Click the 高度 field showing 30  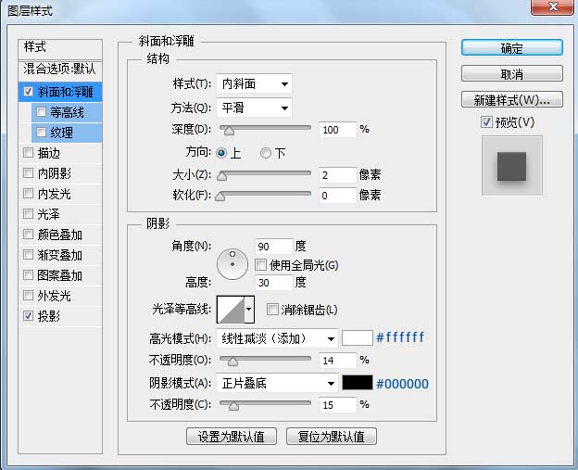(x=274, y=283)
